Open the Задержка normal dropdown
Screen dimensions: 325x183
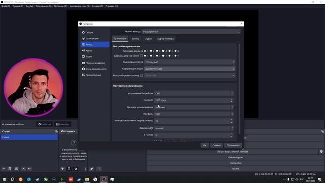tap(194, 128)
